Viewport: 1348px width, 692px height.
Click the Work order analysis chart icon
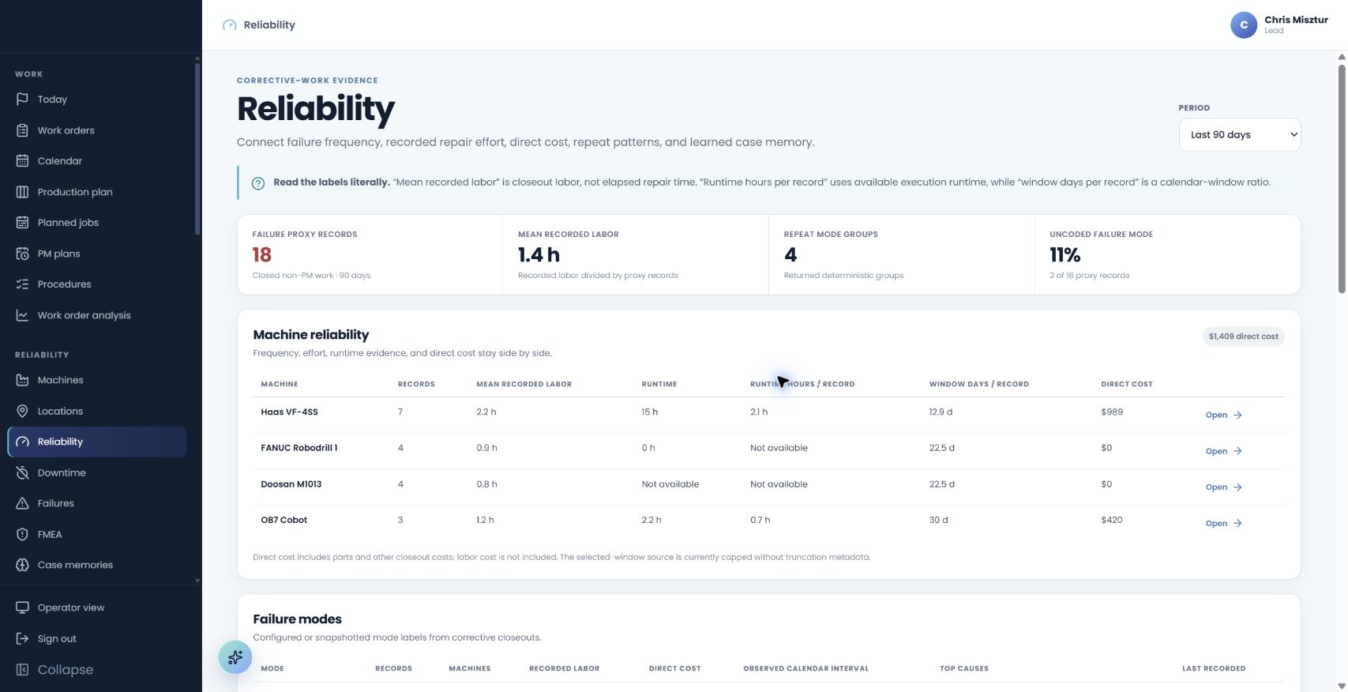[x=22, y=315]
